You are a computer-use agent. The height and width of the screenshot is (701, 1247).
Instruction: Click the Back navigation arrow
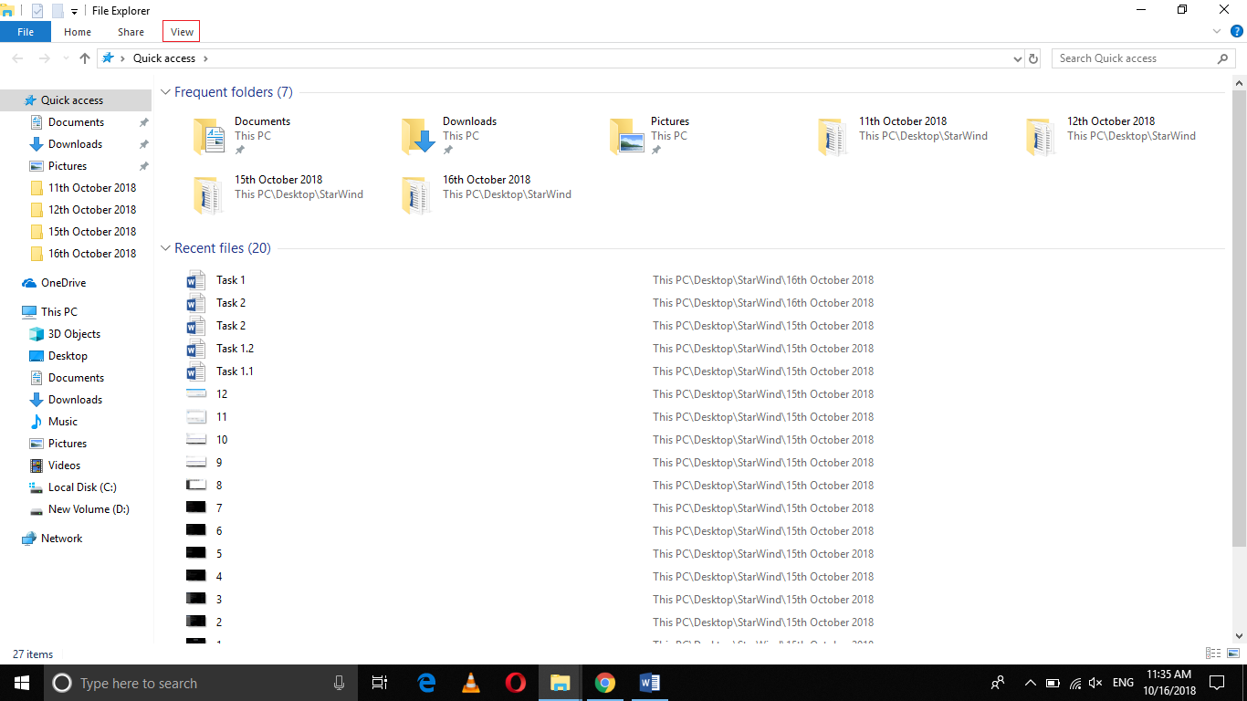pos(16,58)
